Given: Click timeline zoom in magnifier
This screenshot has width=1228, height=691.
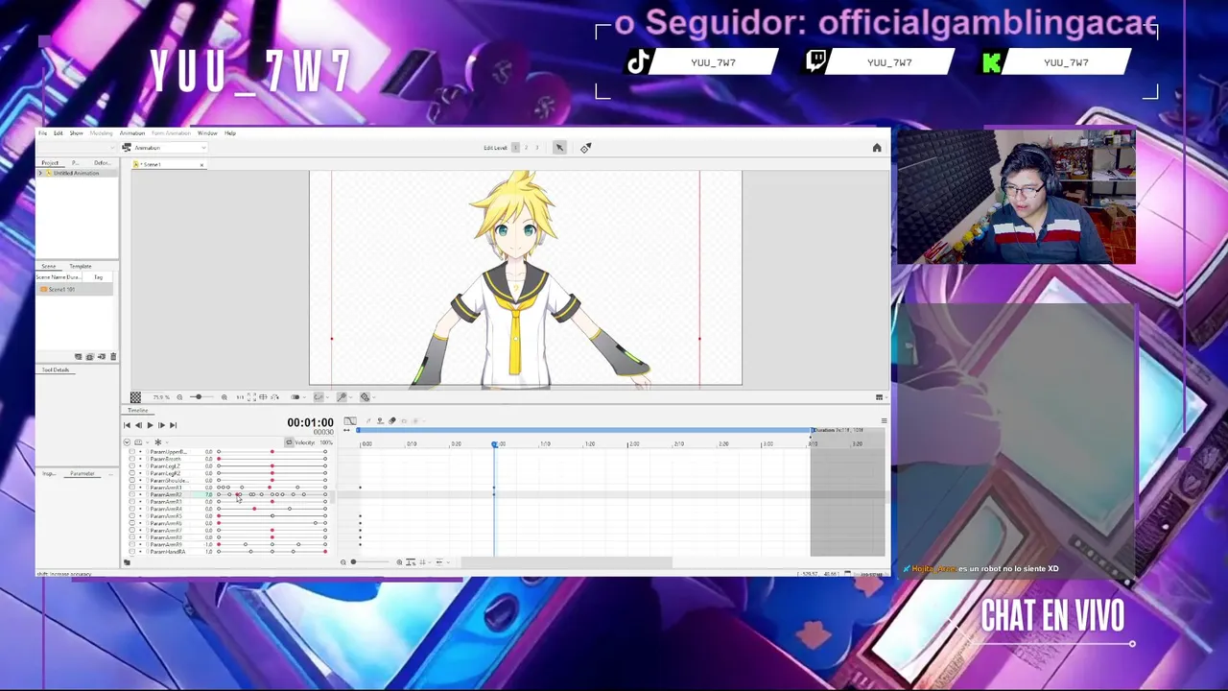Looking at the screenshot, I should [x=399, y=562].
